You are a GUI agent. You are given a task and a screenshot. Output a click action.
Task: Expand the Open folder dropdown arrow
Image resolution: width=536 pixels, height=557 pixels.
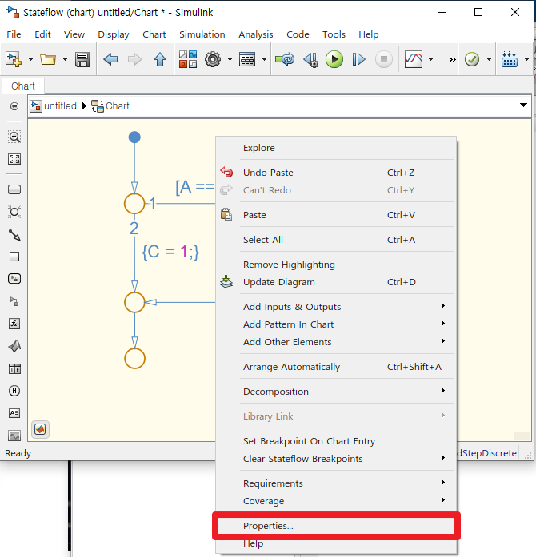(65, 59)
